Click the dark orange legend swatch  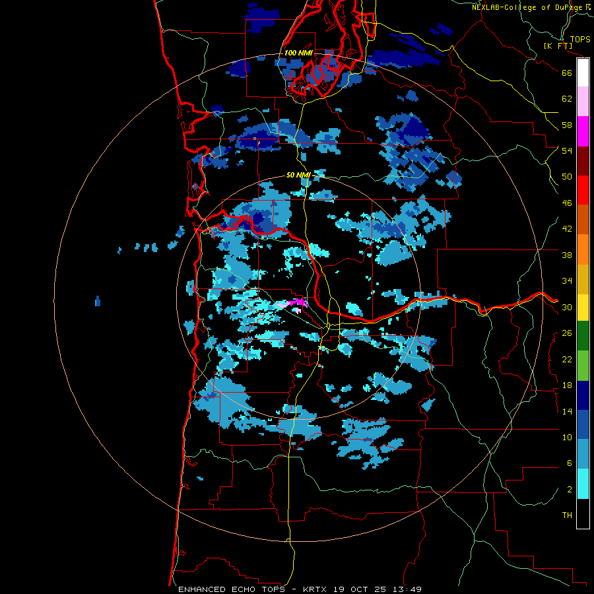[x=583, y=219]
